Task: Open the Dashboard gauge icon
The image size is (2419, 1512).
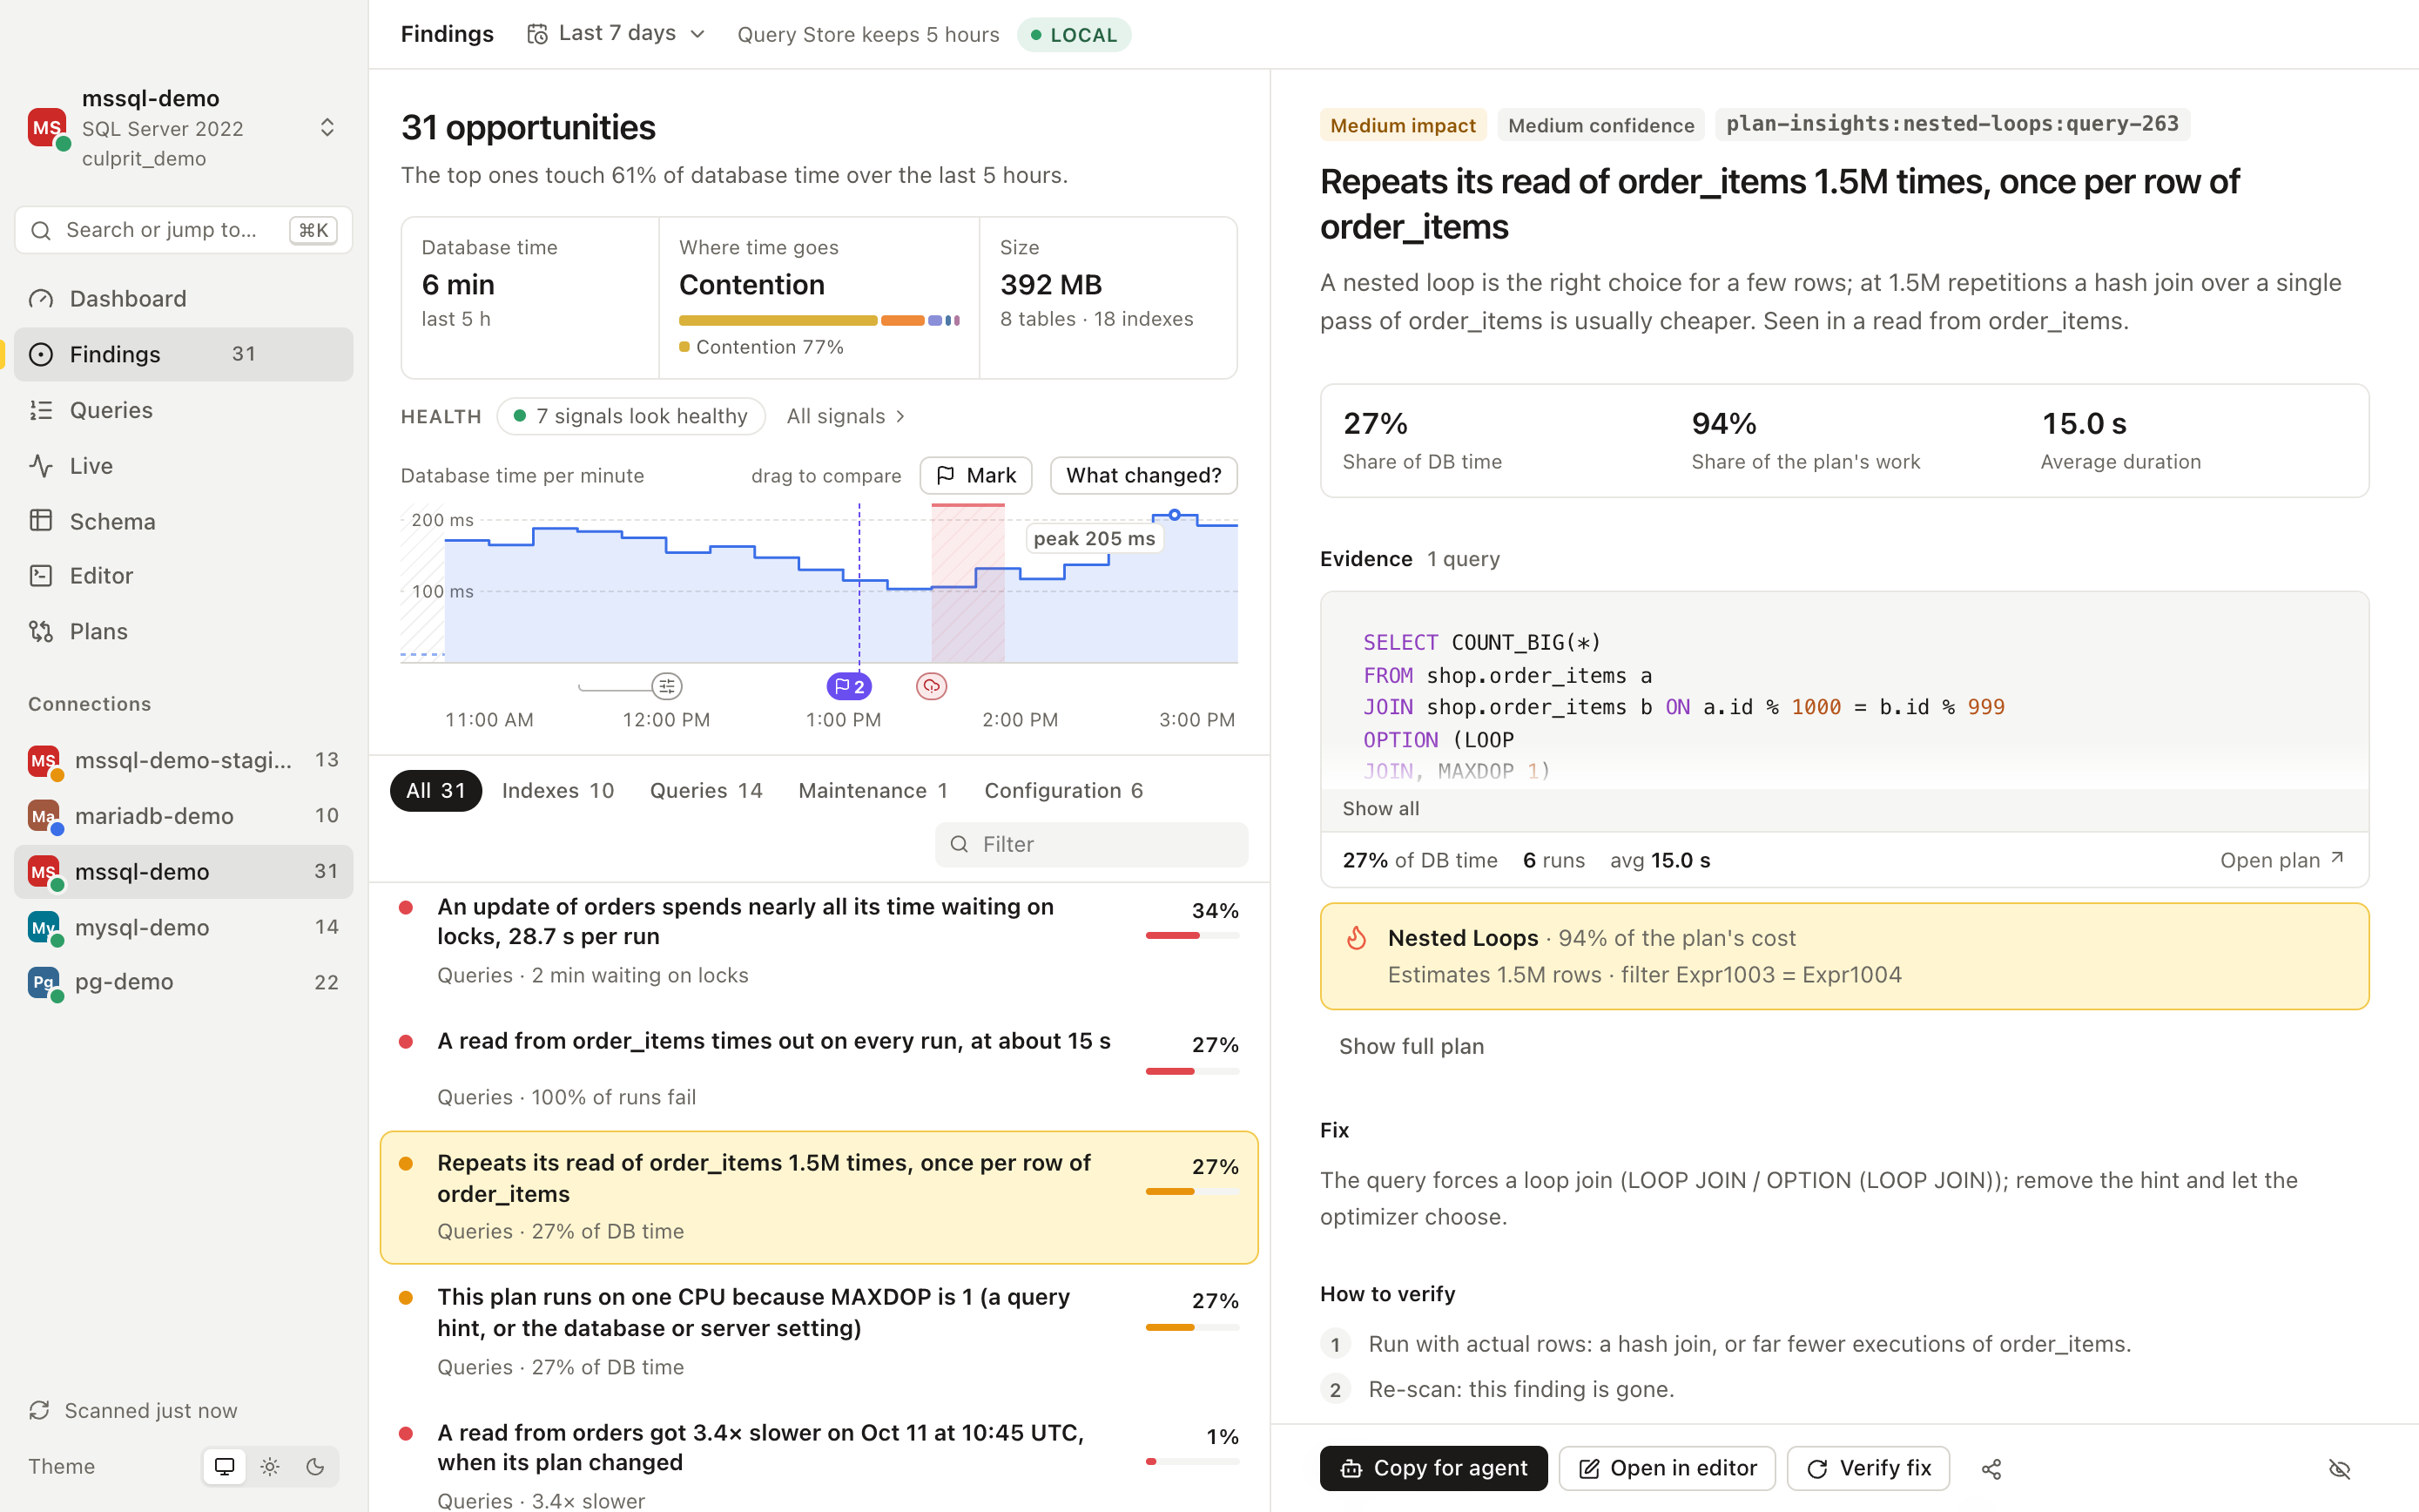Action: [x=41, y=299]
